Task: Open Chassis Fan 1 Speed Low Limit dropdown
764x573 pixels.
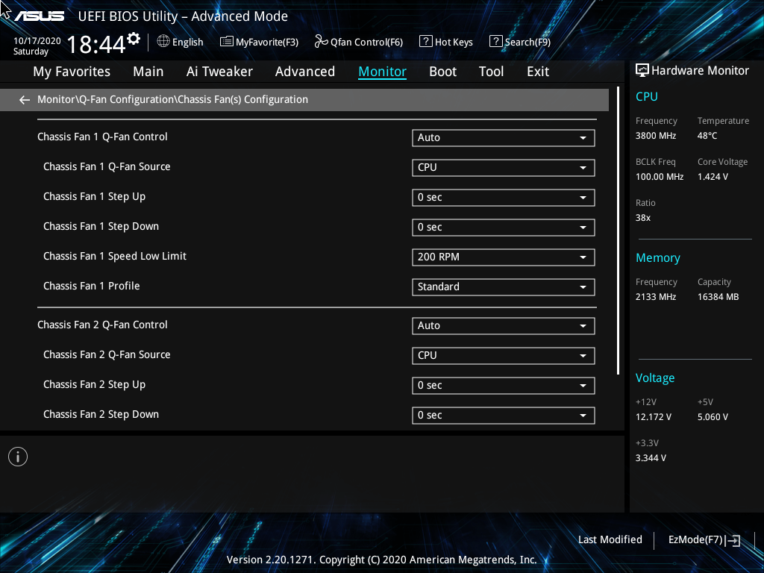Action: [x=503, y=257]
